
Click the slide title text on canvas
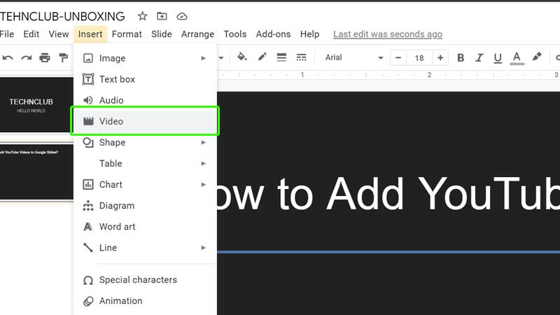point(388,194)
